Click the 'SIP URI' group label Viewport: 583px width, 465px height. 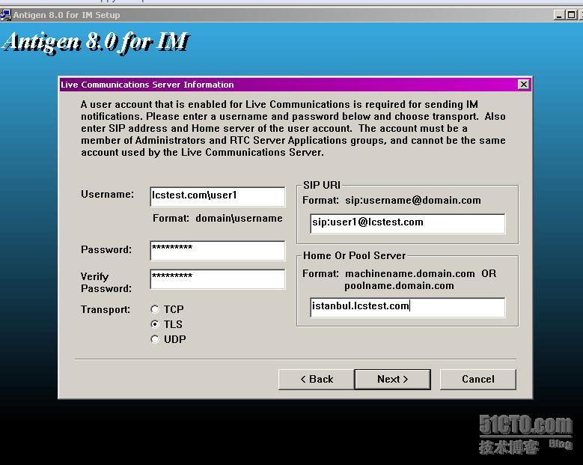322,185
